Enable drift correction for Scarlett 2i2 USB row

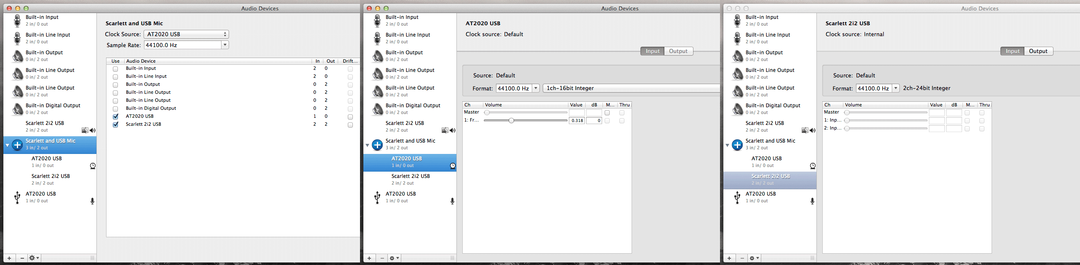point(350,125)
